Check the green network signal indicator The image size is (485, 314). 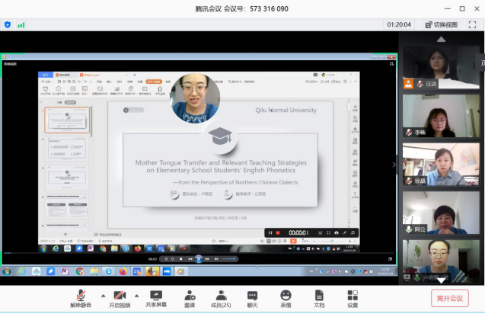[x=21, y=24]
